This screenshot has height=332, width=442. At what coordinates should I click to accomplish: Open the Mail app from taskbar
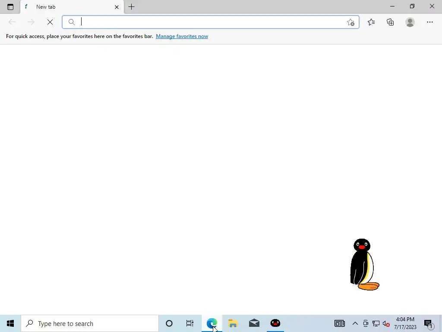[254, 323]
